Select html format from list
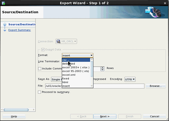The image size is (169, 121). (76, 82)
